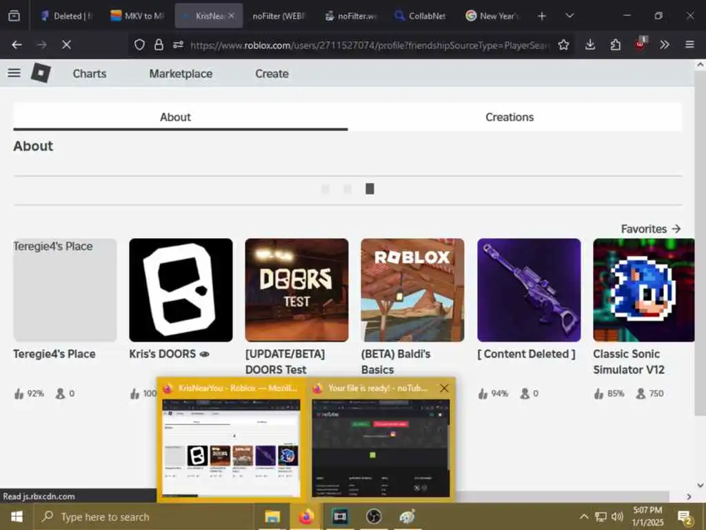Stop page loading with the X button
The height and width of the screenshot is (530, 706).
66,45
